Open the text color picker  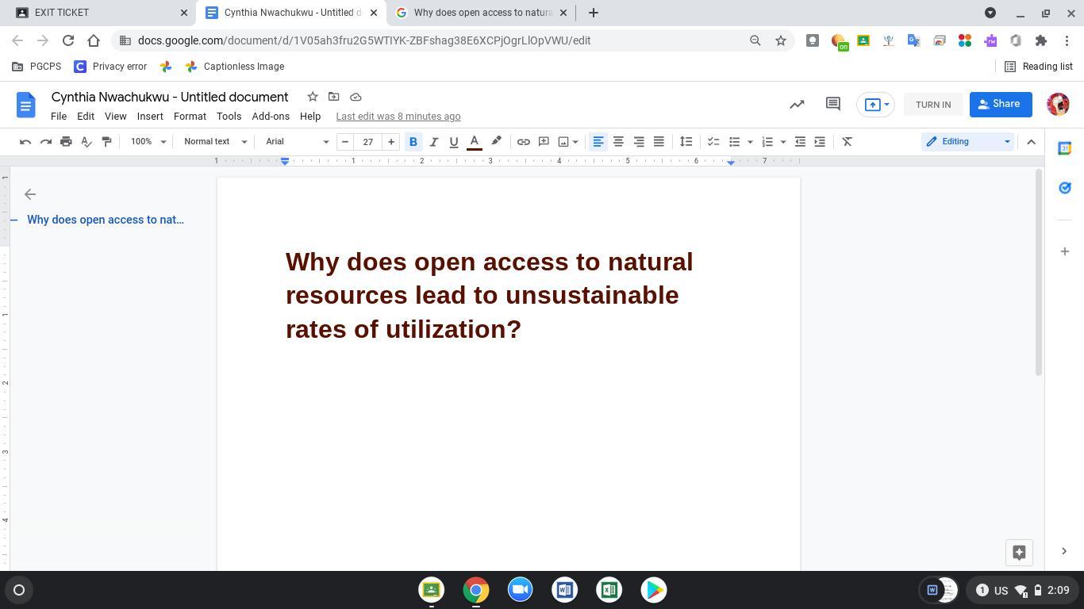click(475, 142)
